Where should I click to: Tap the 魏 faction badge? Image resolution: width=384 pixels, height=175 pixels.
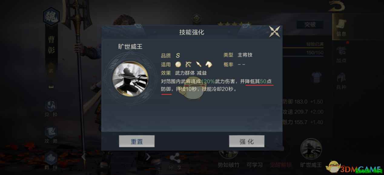pos(51,16)
